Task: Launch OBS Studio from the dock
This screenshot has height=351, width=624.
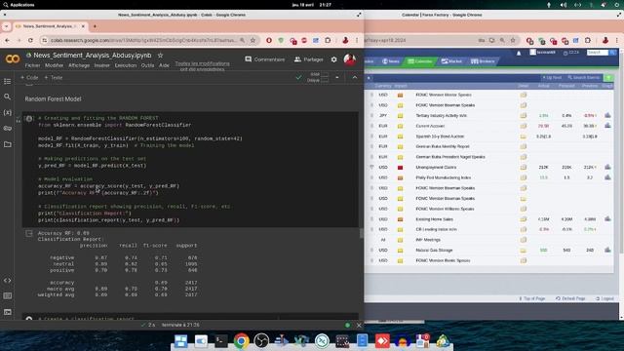Action: [x=261, y=341]
